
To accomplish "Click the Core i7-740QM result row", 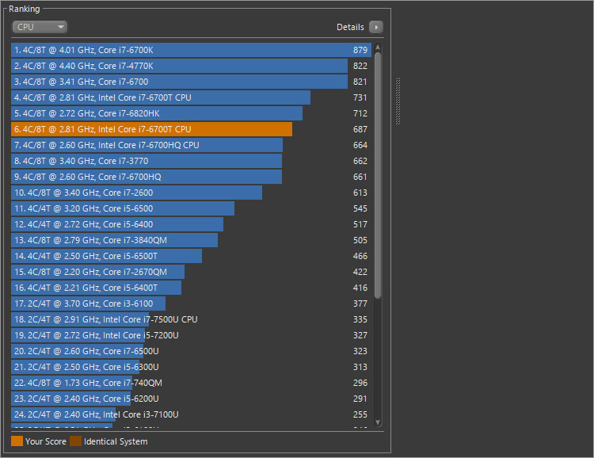I will coord(87,383).
